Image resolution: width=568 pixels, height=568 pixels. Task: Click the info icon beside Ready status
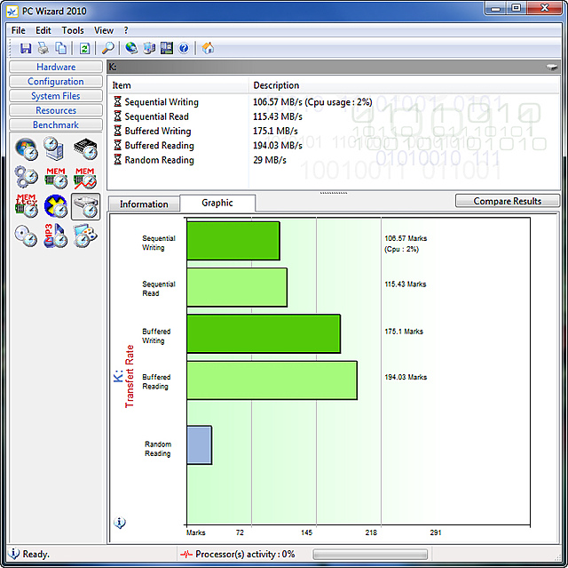13,554
